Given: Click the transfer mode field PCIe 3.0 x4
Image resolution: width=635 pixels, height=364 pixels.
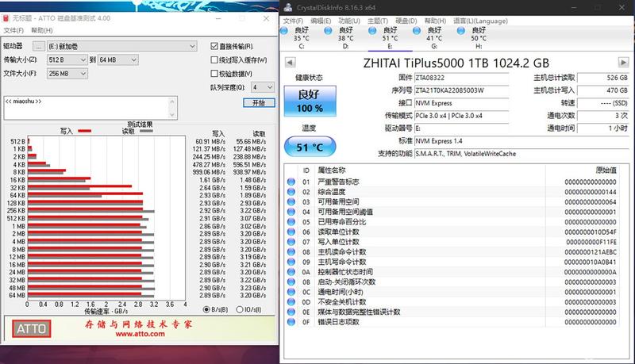Looking at the screenshot, I should coord(462,116).
